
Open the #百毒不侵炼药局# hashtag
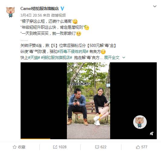click(x=73, y=51)
